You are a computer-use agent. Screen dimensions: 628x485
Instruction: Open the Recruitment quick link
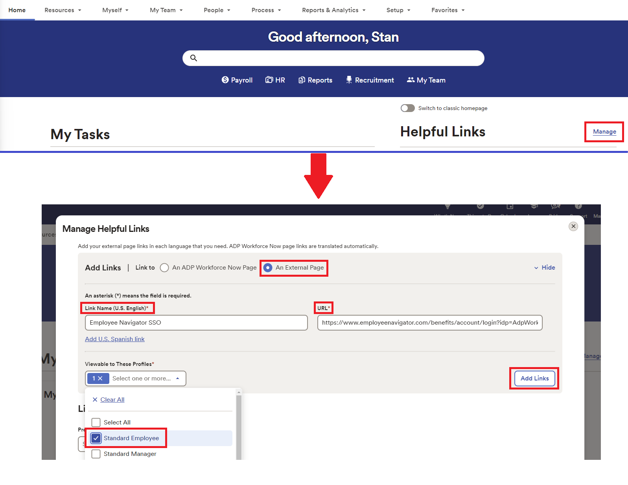click(370, 80)
